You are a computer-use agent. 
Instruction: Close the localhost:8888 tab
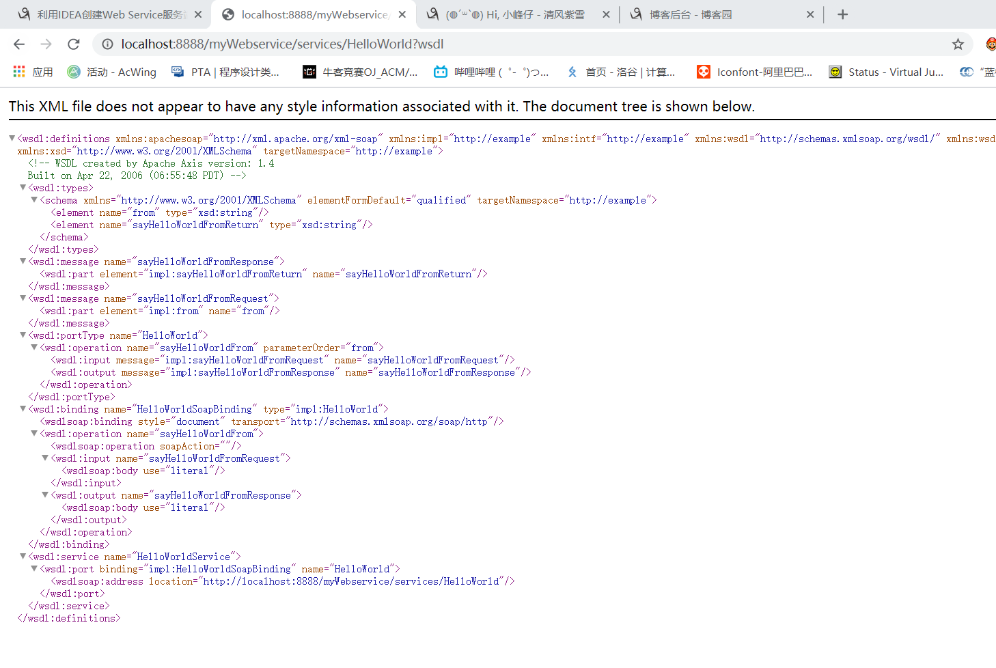click(x=402, y=14)
